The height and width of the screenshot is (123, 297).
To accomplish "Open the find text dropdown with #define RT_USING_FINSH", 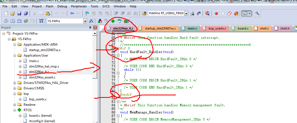I will pos(186,13).
